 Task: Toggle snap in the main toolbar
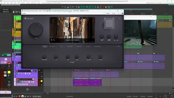click(x=95, y=7)
